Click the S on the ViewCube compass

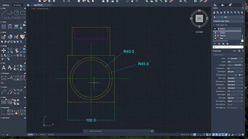199,27
